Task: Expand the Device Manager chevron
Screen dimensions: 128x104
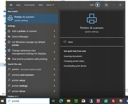Action: pos(54,37)
